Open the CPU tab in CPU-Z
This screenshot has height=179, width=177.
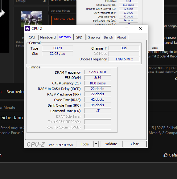[32, 37]
